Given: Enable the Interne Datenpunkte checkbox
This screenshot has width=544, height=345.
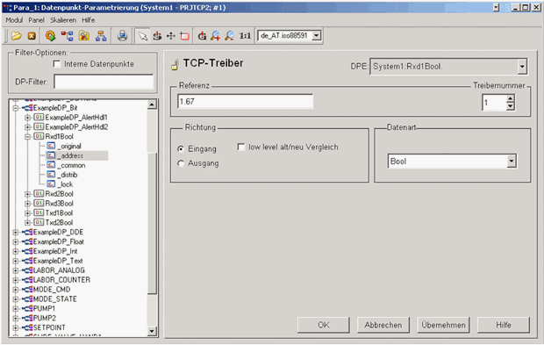Looking at the screenshot, I should 57,64.
